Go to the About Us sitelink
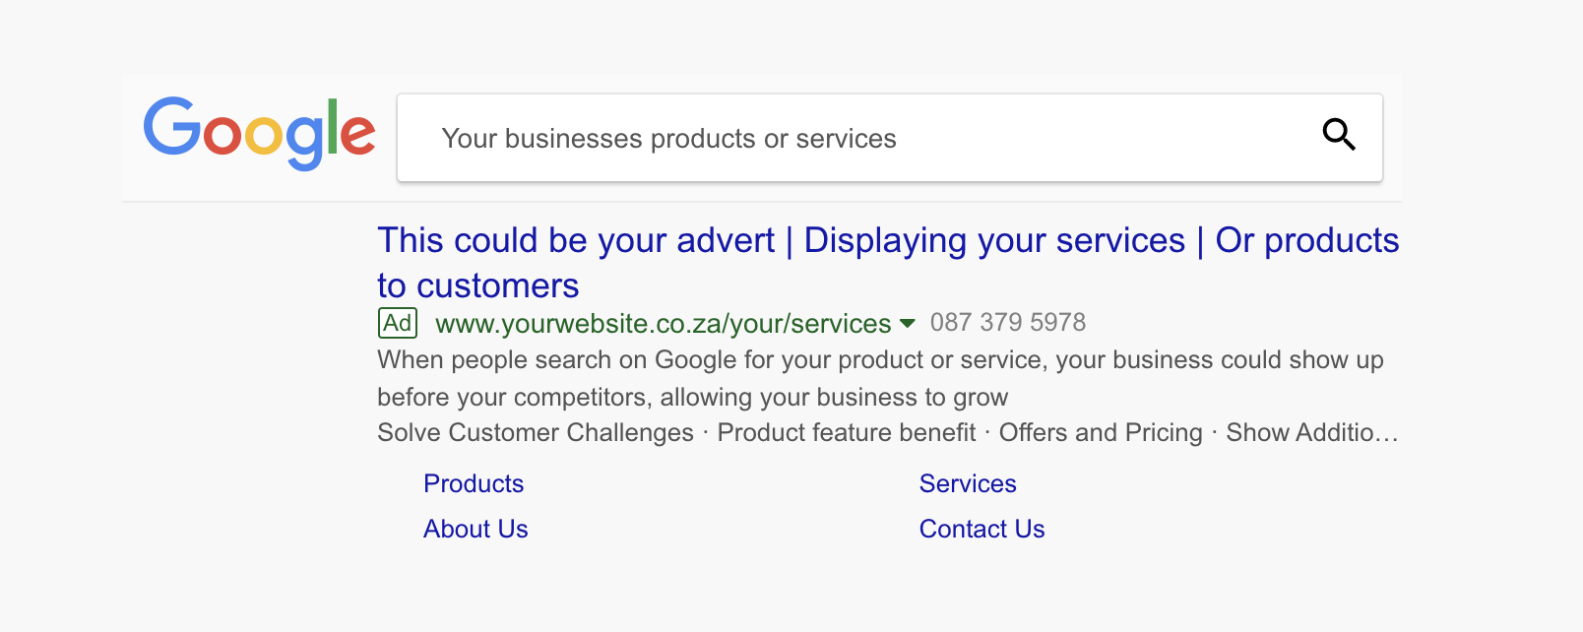This screenshot has height=632, width=1583. [475, 530]
